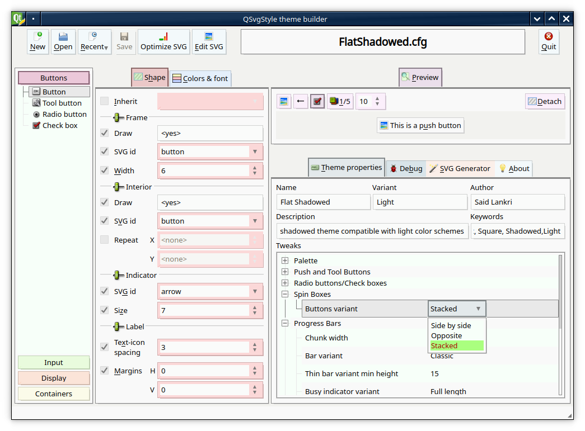Switch to the Shape tab
Screen dimensions: 585x431
149,78
